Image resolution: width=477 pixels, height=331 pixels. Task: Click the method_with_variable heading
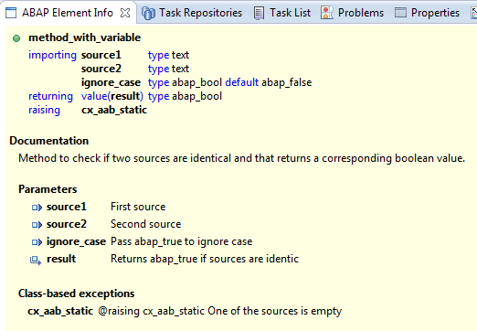[x=85, y=37]
